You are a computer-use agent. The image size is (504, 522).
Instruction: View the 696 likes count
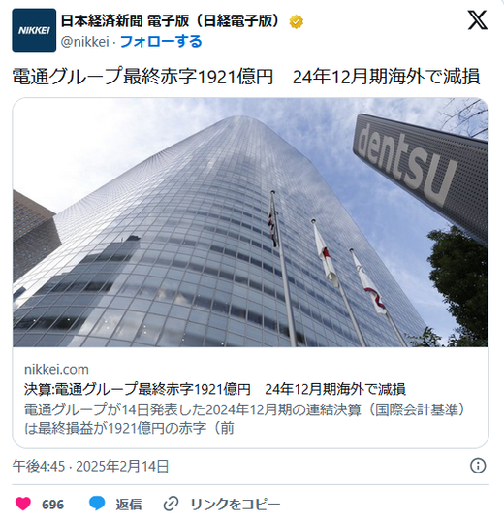coord(52,505)
